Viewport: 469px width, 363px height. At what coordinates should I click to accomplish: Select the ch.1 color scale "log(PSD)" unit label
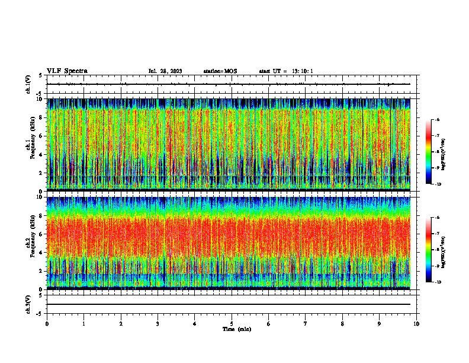tap(444, 155)
